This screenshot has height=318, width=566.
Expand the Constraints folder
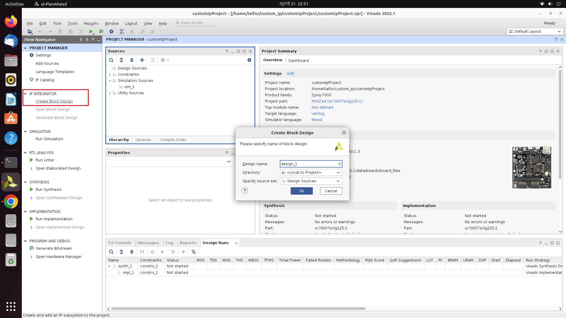[110, 74]
